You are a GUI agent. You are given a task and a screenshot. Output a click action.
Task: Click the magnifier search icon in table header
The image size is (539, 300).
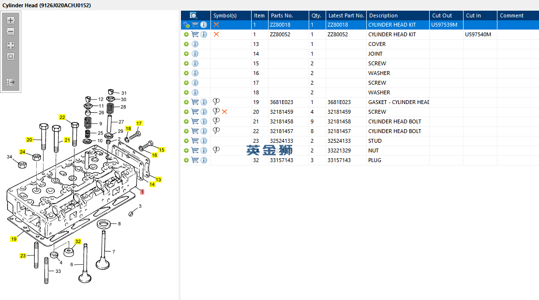coord(194,15)
